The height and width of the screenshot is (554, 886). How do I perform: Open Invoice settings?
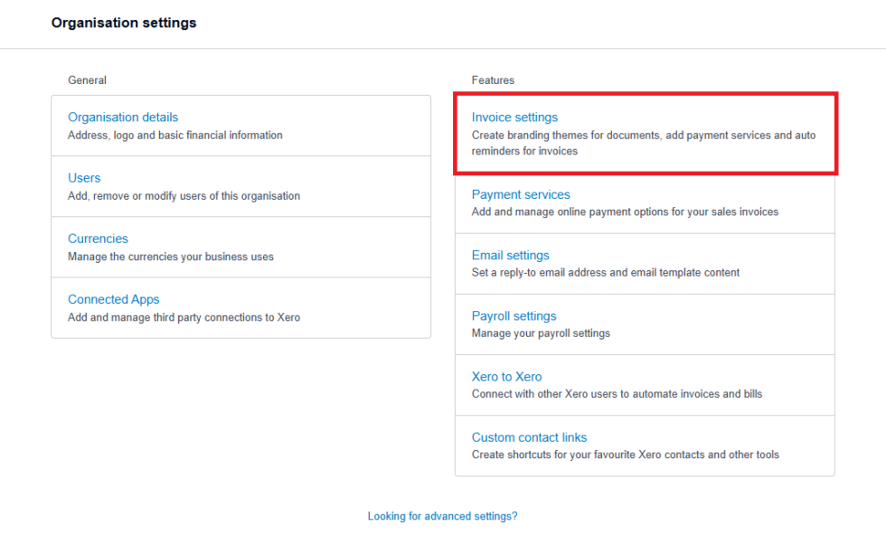point(514,117)
